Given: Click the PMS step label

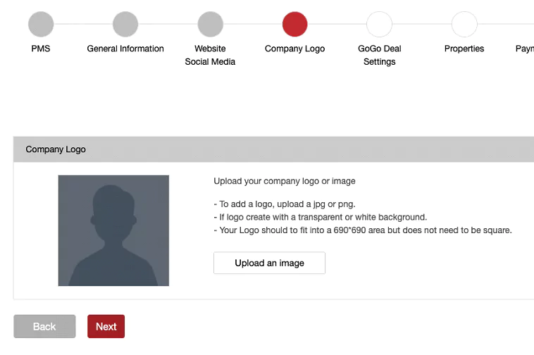Looking at the screenshot, I should point(41,49).
